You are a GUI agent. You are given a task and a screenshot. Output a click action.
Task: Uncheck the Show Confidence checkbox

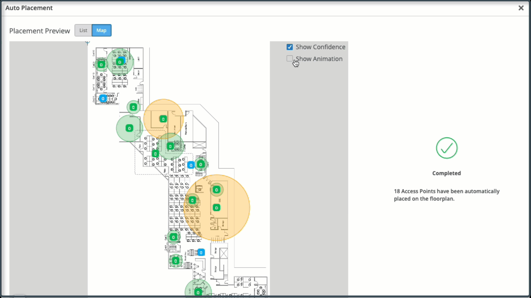pyautogui.click(x=290, y=47)
